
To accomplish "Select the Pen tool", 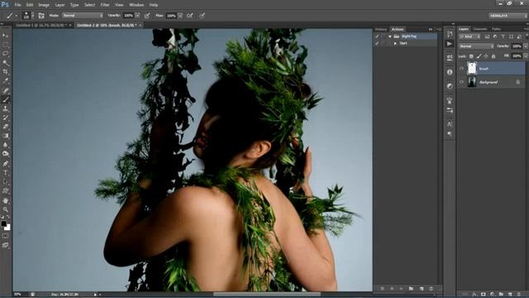I will [x=6, y=164].
